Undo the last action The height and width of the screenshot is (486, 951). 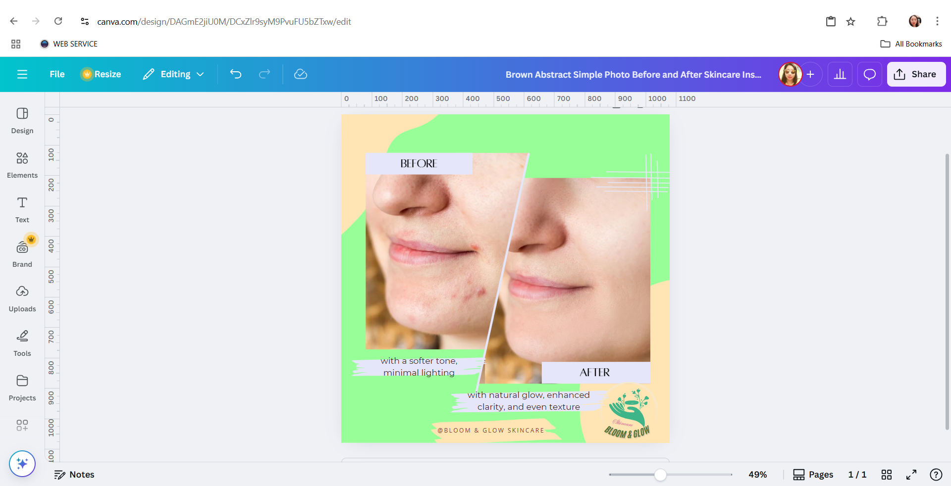tap(236, 74)
